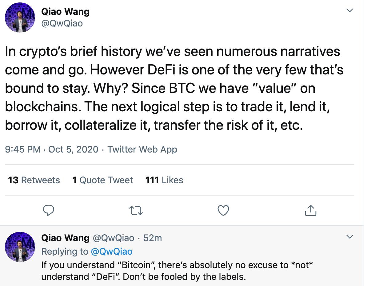View the list of 13 Retweets
The image size is (371, 286).
coord(34,180)
